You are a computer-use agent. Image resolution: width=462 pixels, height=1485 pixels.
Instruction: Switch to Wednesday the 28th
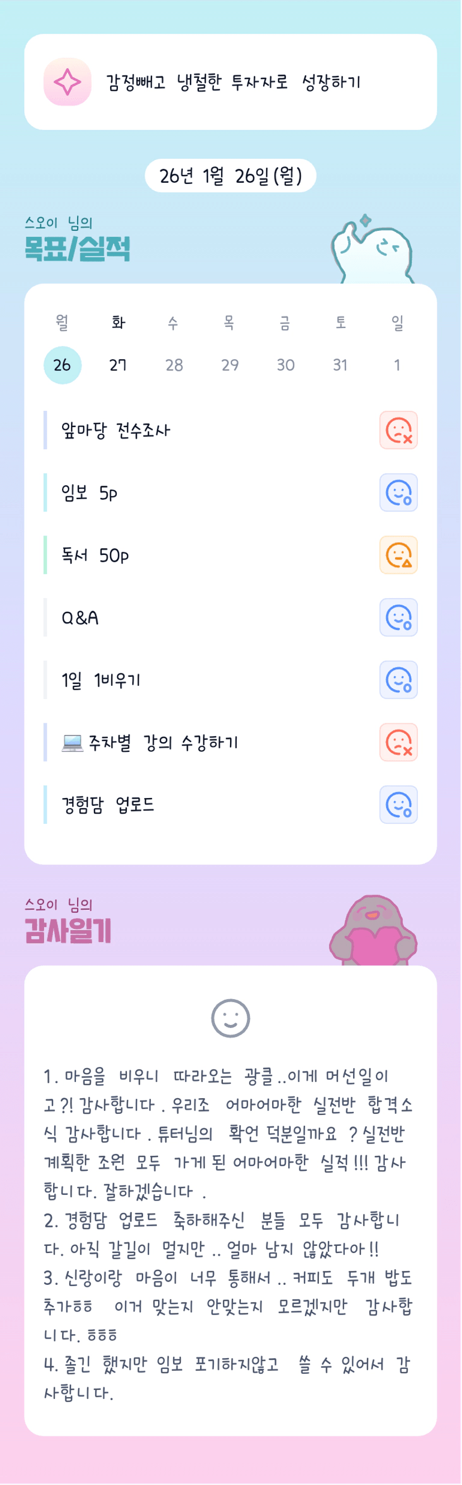tap(174, 365)
